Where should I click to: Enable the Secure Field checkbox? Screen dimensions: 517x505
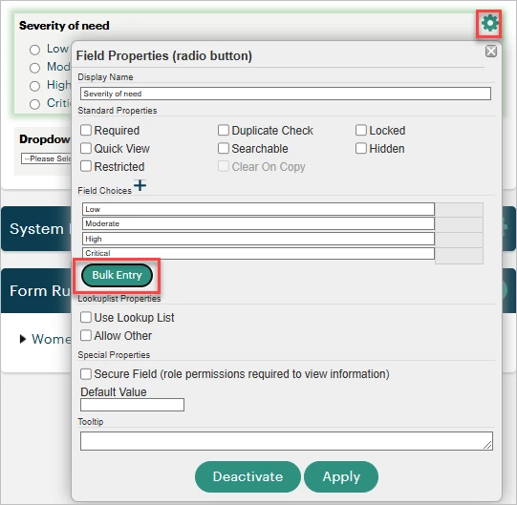click(x=86, y=374)
